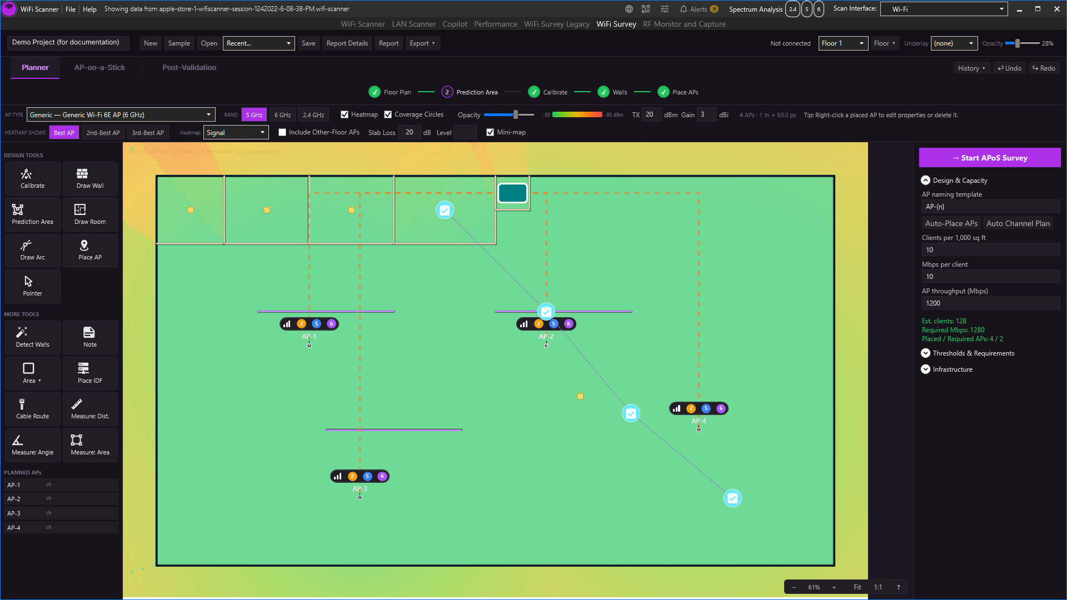Click the purple 6 band badge on AP-3

pyautogui.click(x=382, y=476)
